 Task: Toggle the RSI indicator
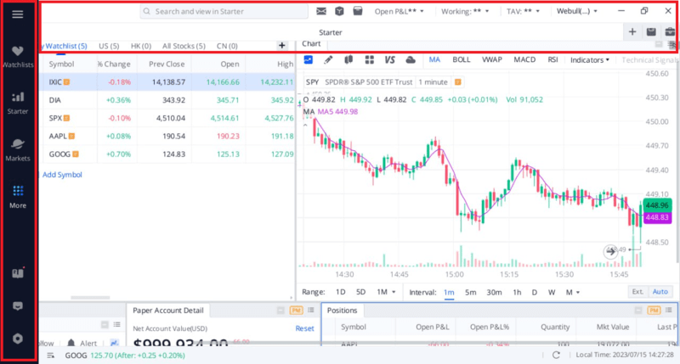click(552, 59)
